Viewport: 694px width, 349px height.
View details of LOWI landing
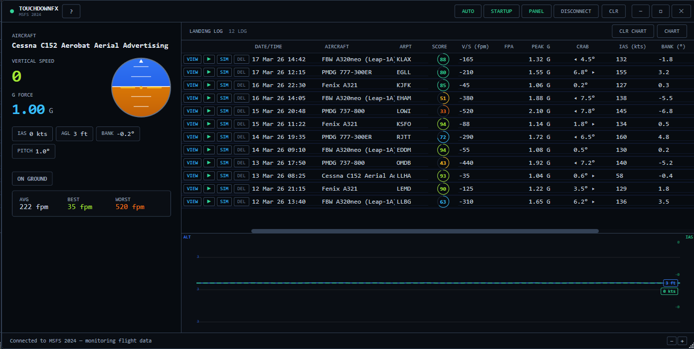pos(192,111)
